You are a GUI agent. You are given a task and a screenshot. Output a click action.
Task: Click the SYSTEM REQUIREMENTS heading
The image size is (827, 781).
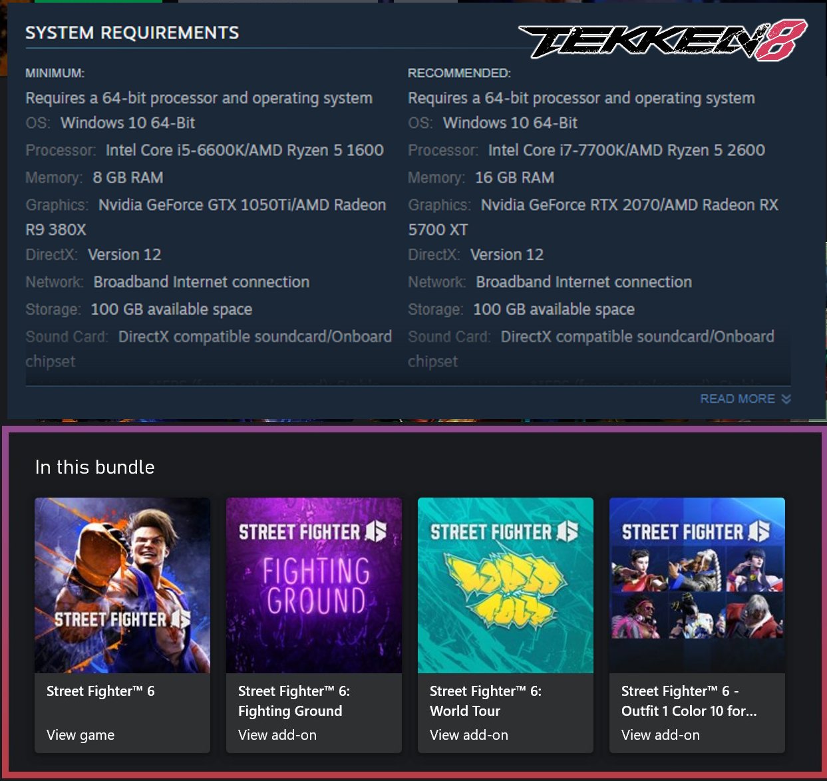132,33
